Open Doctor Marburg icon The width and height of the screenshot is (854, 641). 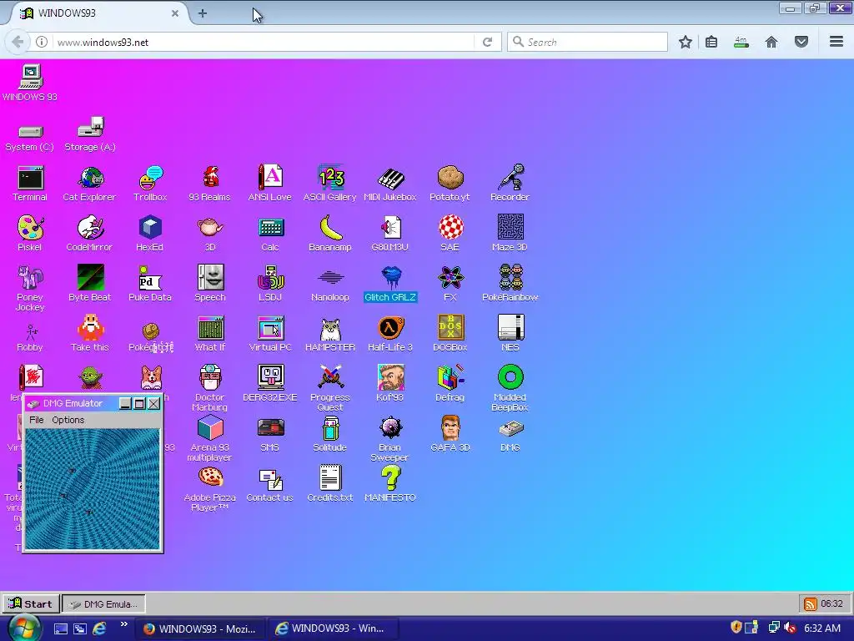(x=210, y=388)
